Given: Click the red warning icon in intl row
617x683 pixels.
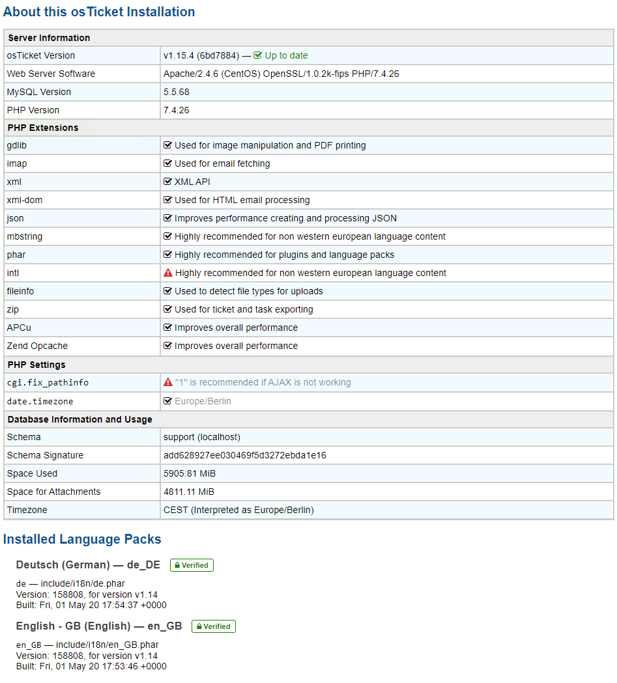Looking at the screenshot, I should (167, 273).
